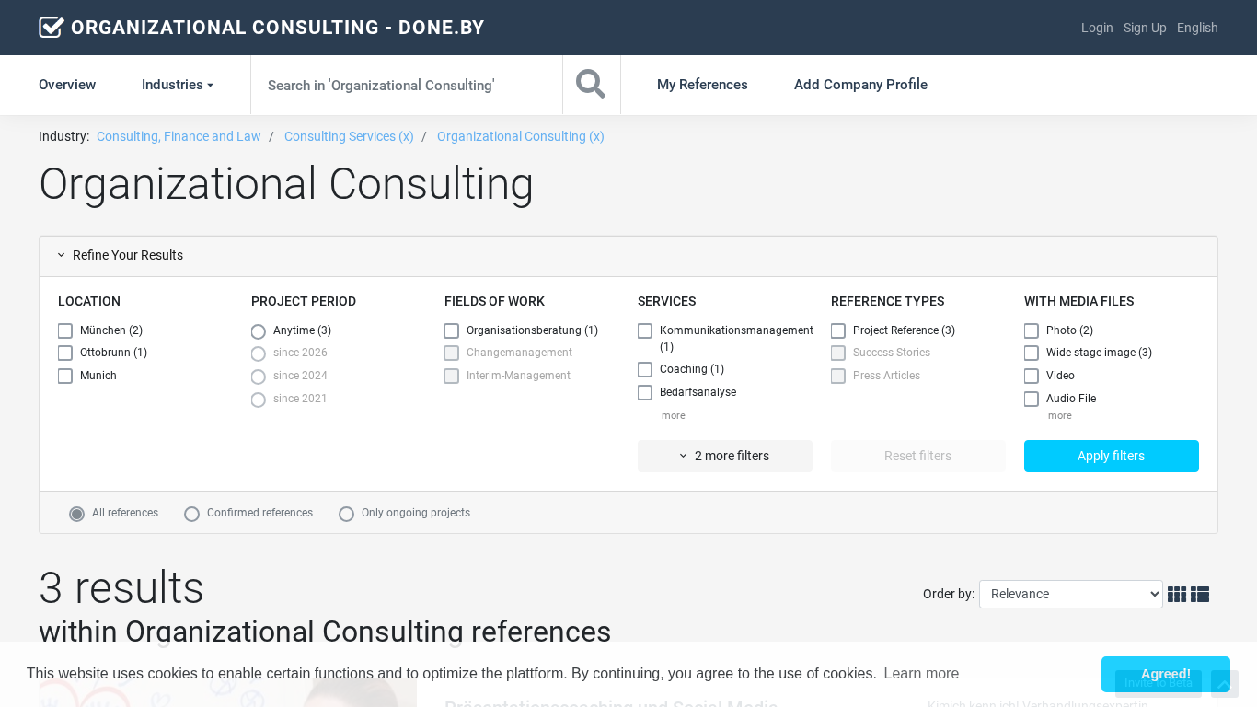Focus the Organizational Consulting search field

[x=406, y=85]
